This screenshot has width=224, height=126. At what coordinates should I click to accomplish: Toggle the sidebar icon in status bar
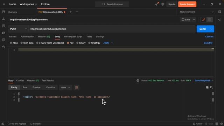pos(3,124)
